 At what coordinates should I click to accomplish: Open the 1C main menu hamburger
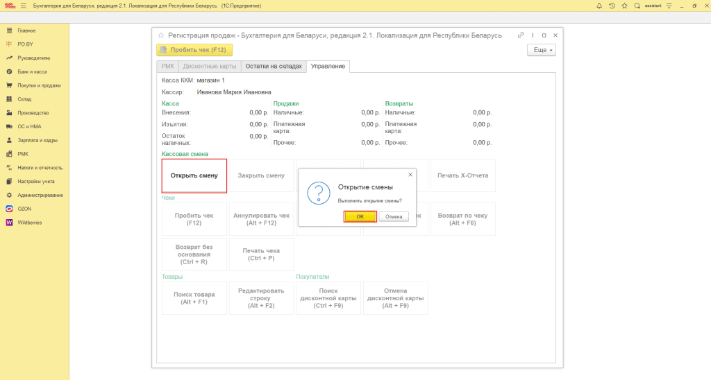pyautogui.click(x=23, y=6)
